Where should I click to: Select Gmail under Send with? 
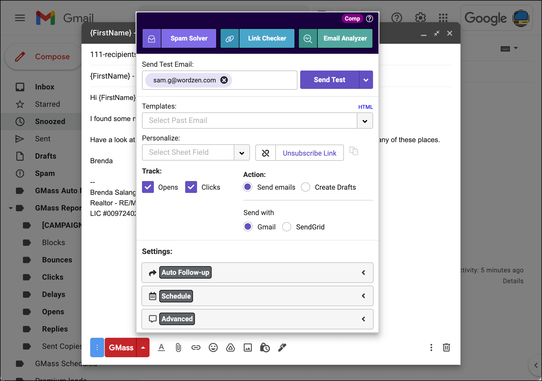coord(248,227)
